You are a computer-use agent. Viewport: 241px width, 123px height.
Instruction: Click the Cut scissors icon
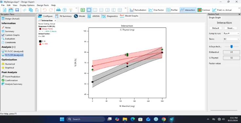point(25,10)
